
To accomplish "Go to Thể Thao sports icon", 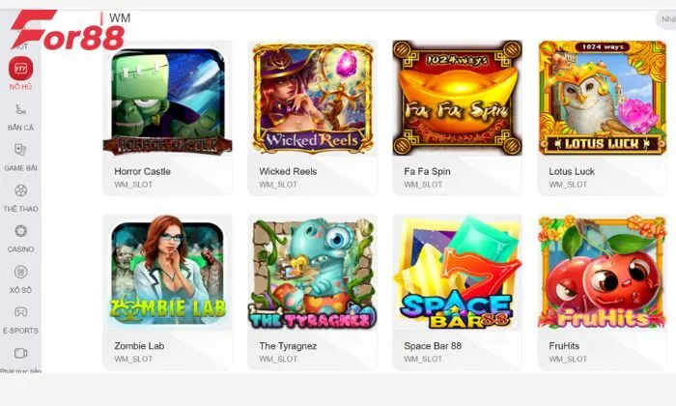I will (20, 190).
